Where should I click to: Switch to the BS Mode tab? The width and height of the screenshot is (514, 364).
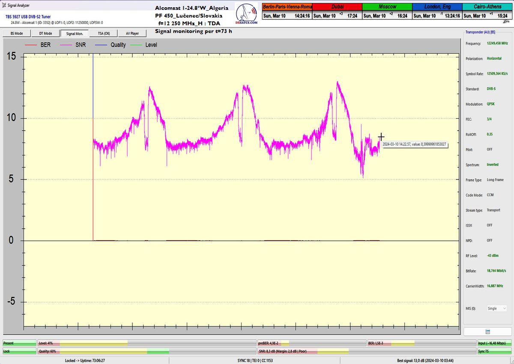pyautogui.click(x=16, y=33)
